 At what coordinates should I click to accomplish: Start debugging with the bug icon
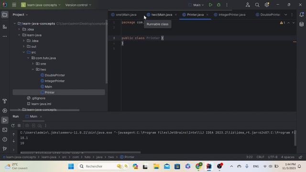tap(219, 5)
